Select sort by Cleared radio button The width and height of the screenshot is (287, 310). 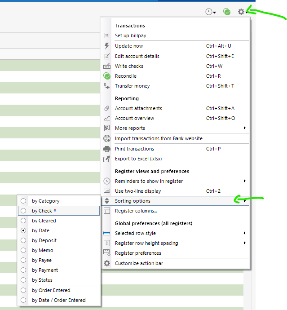[23, 221]
